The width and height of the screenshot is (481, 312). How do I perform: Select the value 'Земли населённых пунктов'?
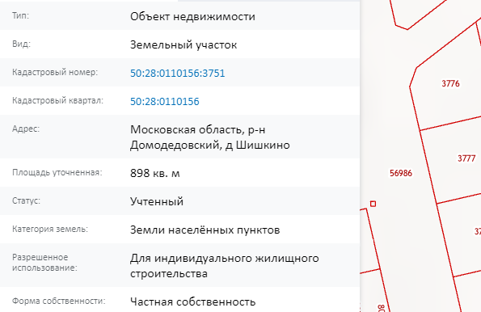205,230
